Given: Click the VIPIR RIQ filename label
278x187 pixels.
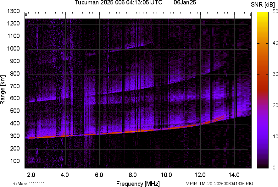Looking at the screenshot, I should 219,184.
